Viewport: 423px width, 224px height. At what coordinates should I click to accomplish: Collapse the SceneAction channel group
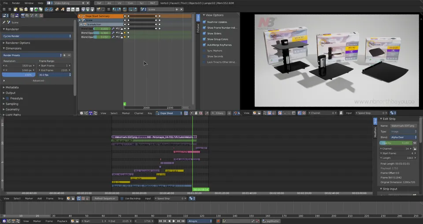(81, 25)
